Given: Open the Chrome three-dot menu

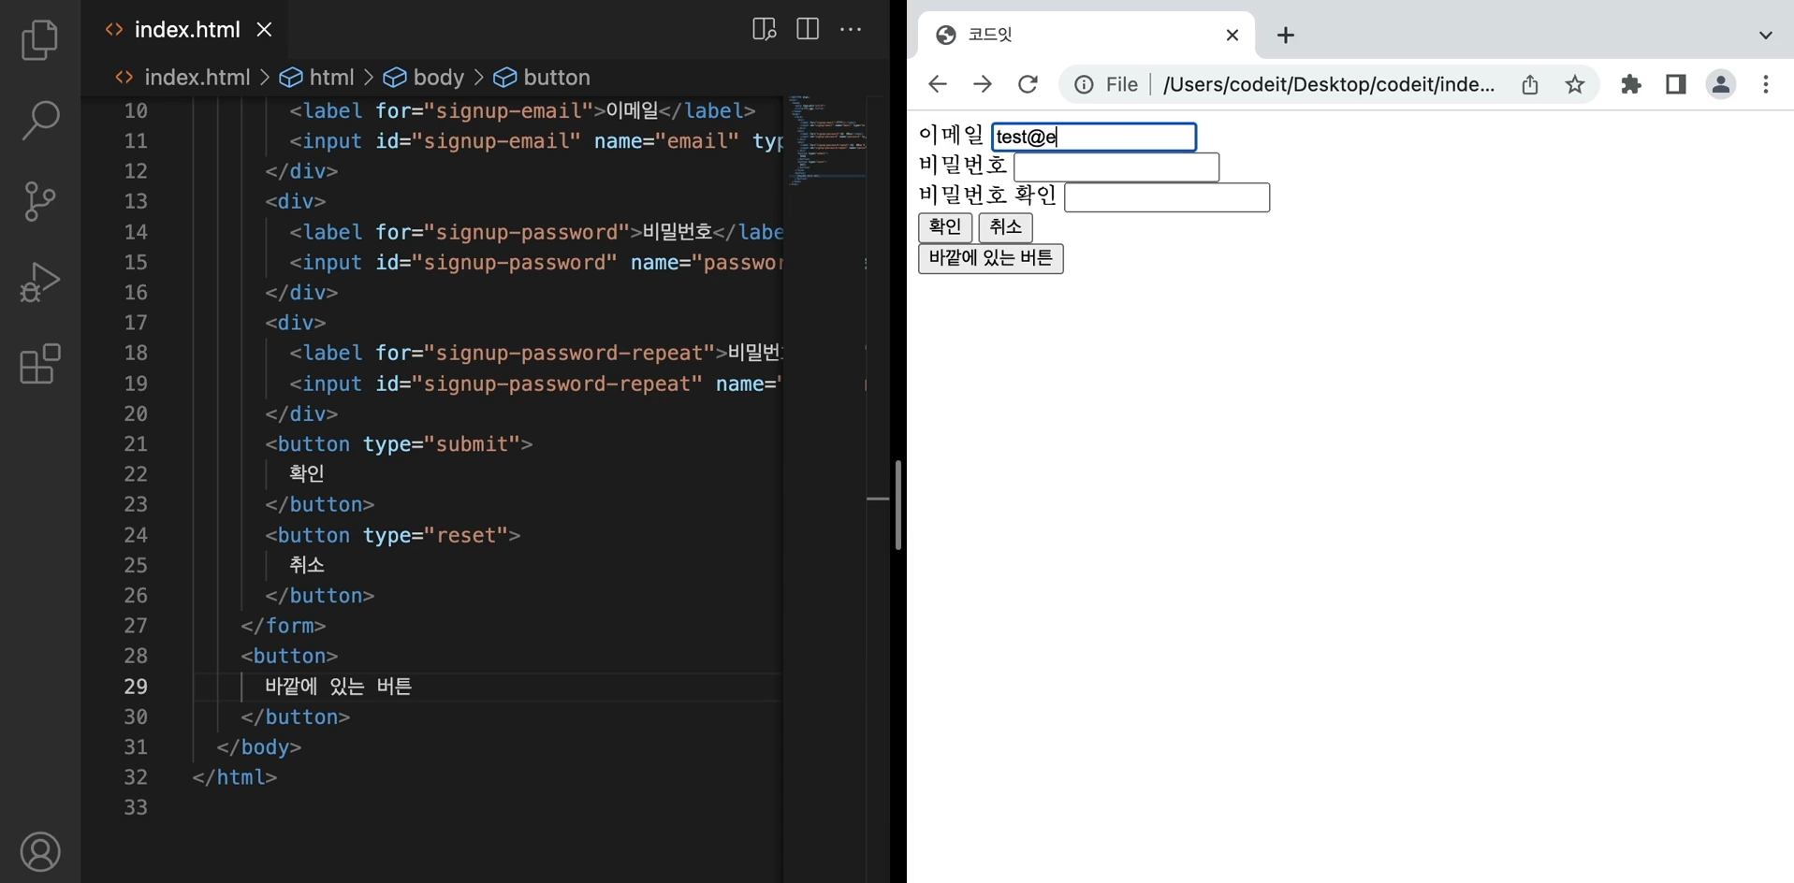Looking at the screenshot, I should (x=1766, y=84).
